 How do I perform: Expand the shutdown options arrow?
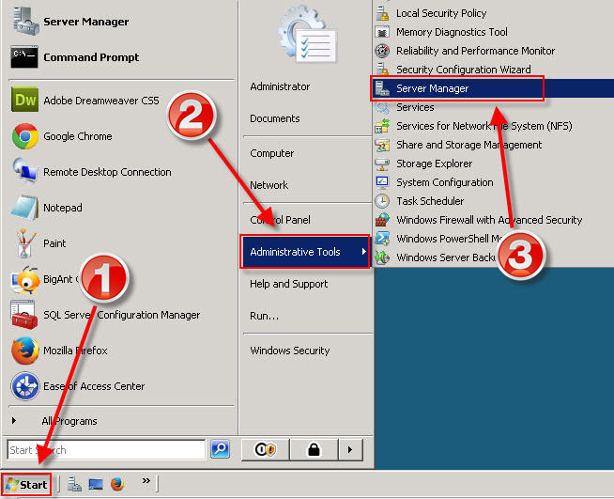[350, 449]
